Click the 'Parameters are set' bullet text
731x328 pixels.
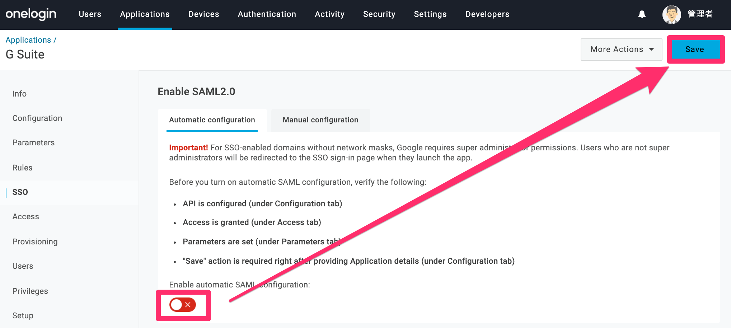[262, 242]
